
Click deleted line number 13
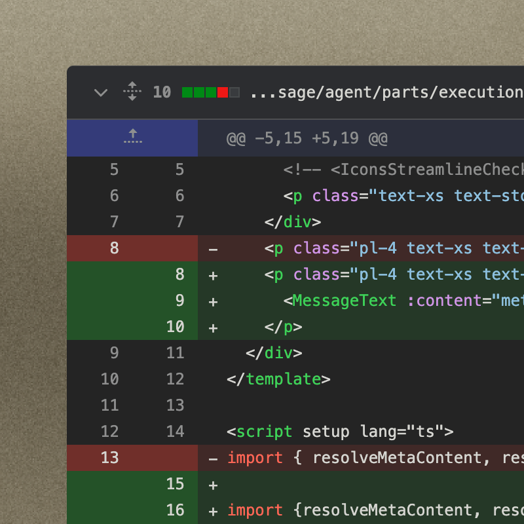tap(109, 457)
